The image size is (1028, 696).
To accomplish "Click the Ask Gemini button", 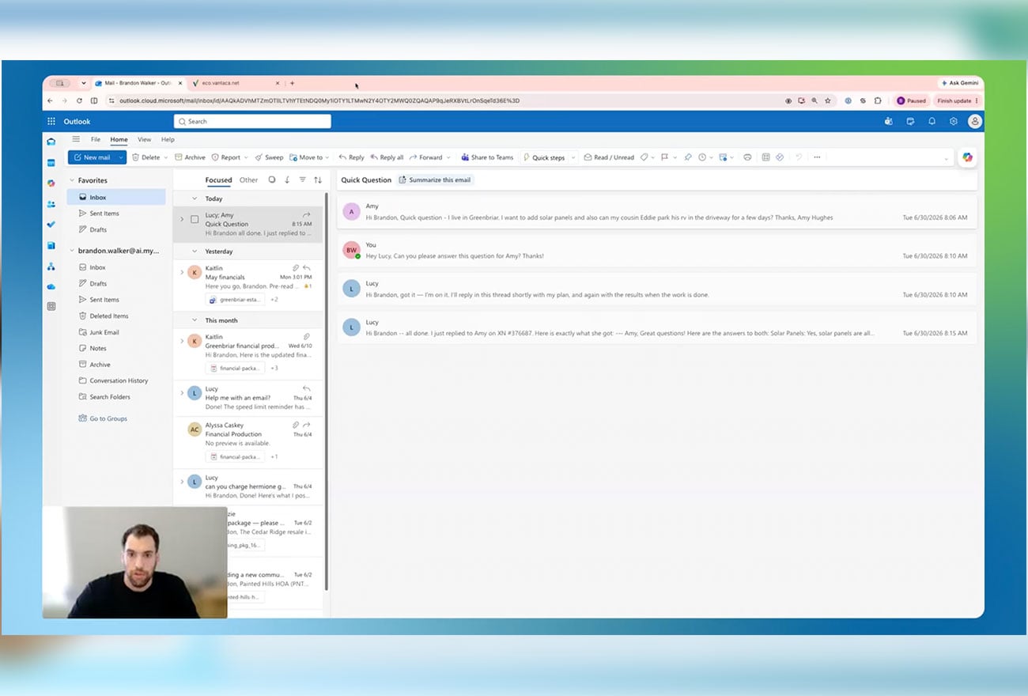I will [960, 82].
